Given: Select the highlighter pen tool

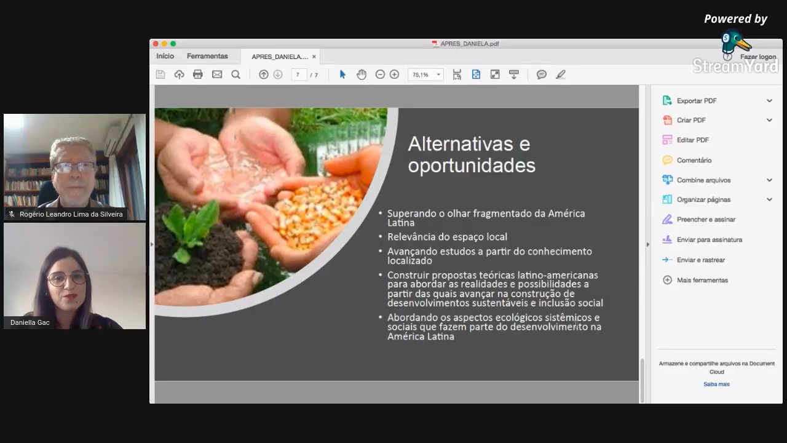Looking at the screenshot, I should click(x=561, y=74).
